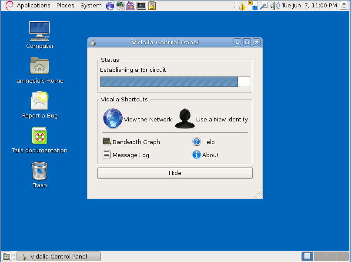Click the date and time clock
Viewport: 351px width, 262px height.
pyautogui.click(x=309, y=5)
